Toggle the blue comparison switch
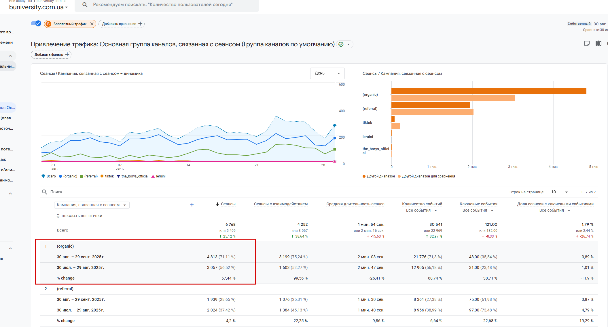Image resolution: width=608 pixels, height=327 pixels. click(36, 24)
